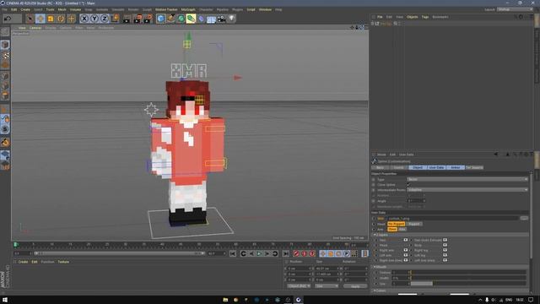Click the Light object icon
This screenshot has height=304, width=540.
(x=232, y=19)
